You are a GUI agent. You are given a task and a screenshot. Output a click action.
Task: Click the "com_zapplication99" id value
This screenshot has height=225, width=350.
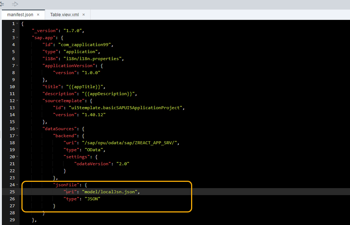(x=85, y=45)
